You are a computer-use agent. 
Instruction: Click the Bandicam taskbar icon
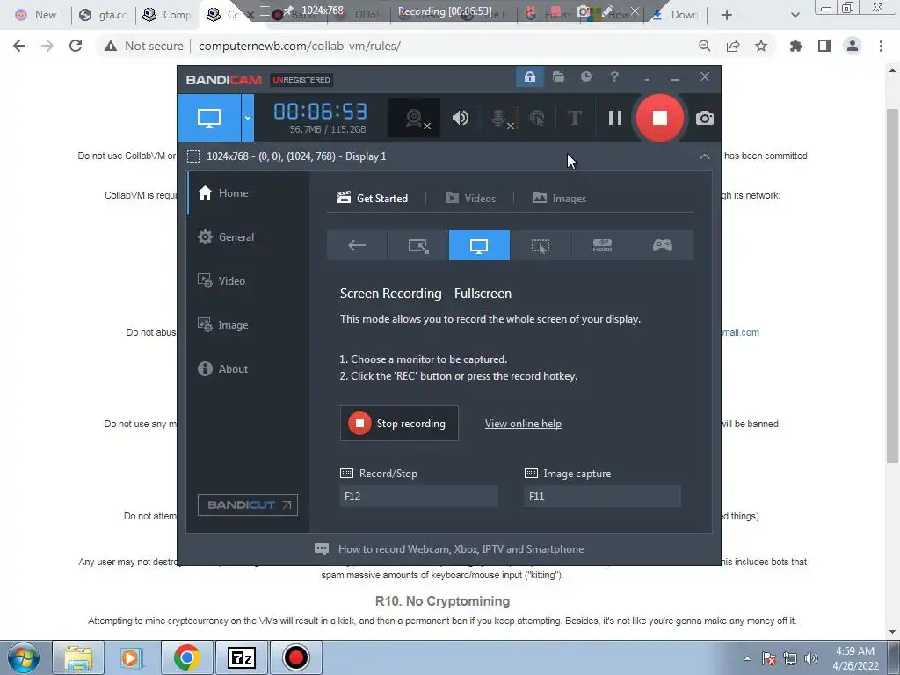tap(295, 657)
